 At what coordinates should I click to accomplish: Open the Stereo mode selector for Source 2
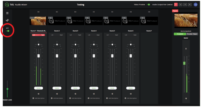click(x=57, y=88)
